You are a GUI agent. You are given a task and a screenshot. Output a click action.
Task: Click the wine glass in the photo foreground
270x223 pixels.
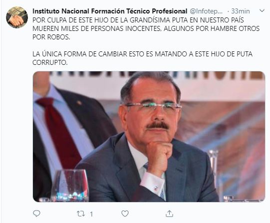pyautogui.click(x=70, y=186)
